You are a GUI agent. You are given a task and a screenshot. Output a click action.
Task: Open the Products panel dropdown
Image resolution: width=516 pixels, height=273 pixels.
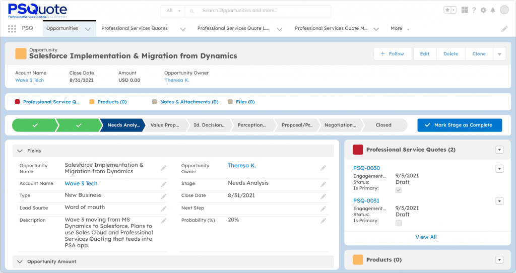tap(499, 260)
